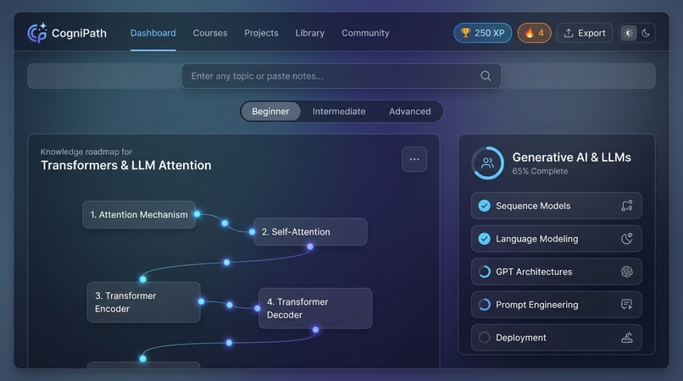Open the Prompt Engineering text label
The image size is (683, 381).
point(537,305)
